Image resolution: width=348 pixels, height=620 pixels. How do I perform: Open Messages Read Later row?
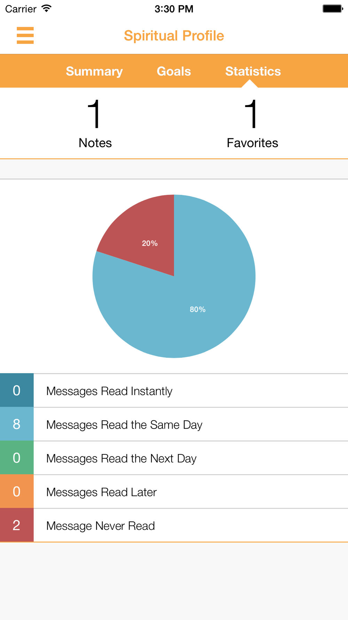(x=174, y=491)
